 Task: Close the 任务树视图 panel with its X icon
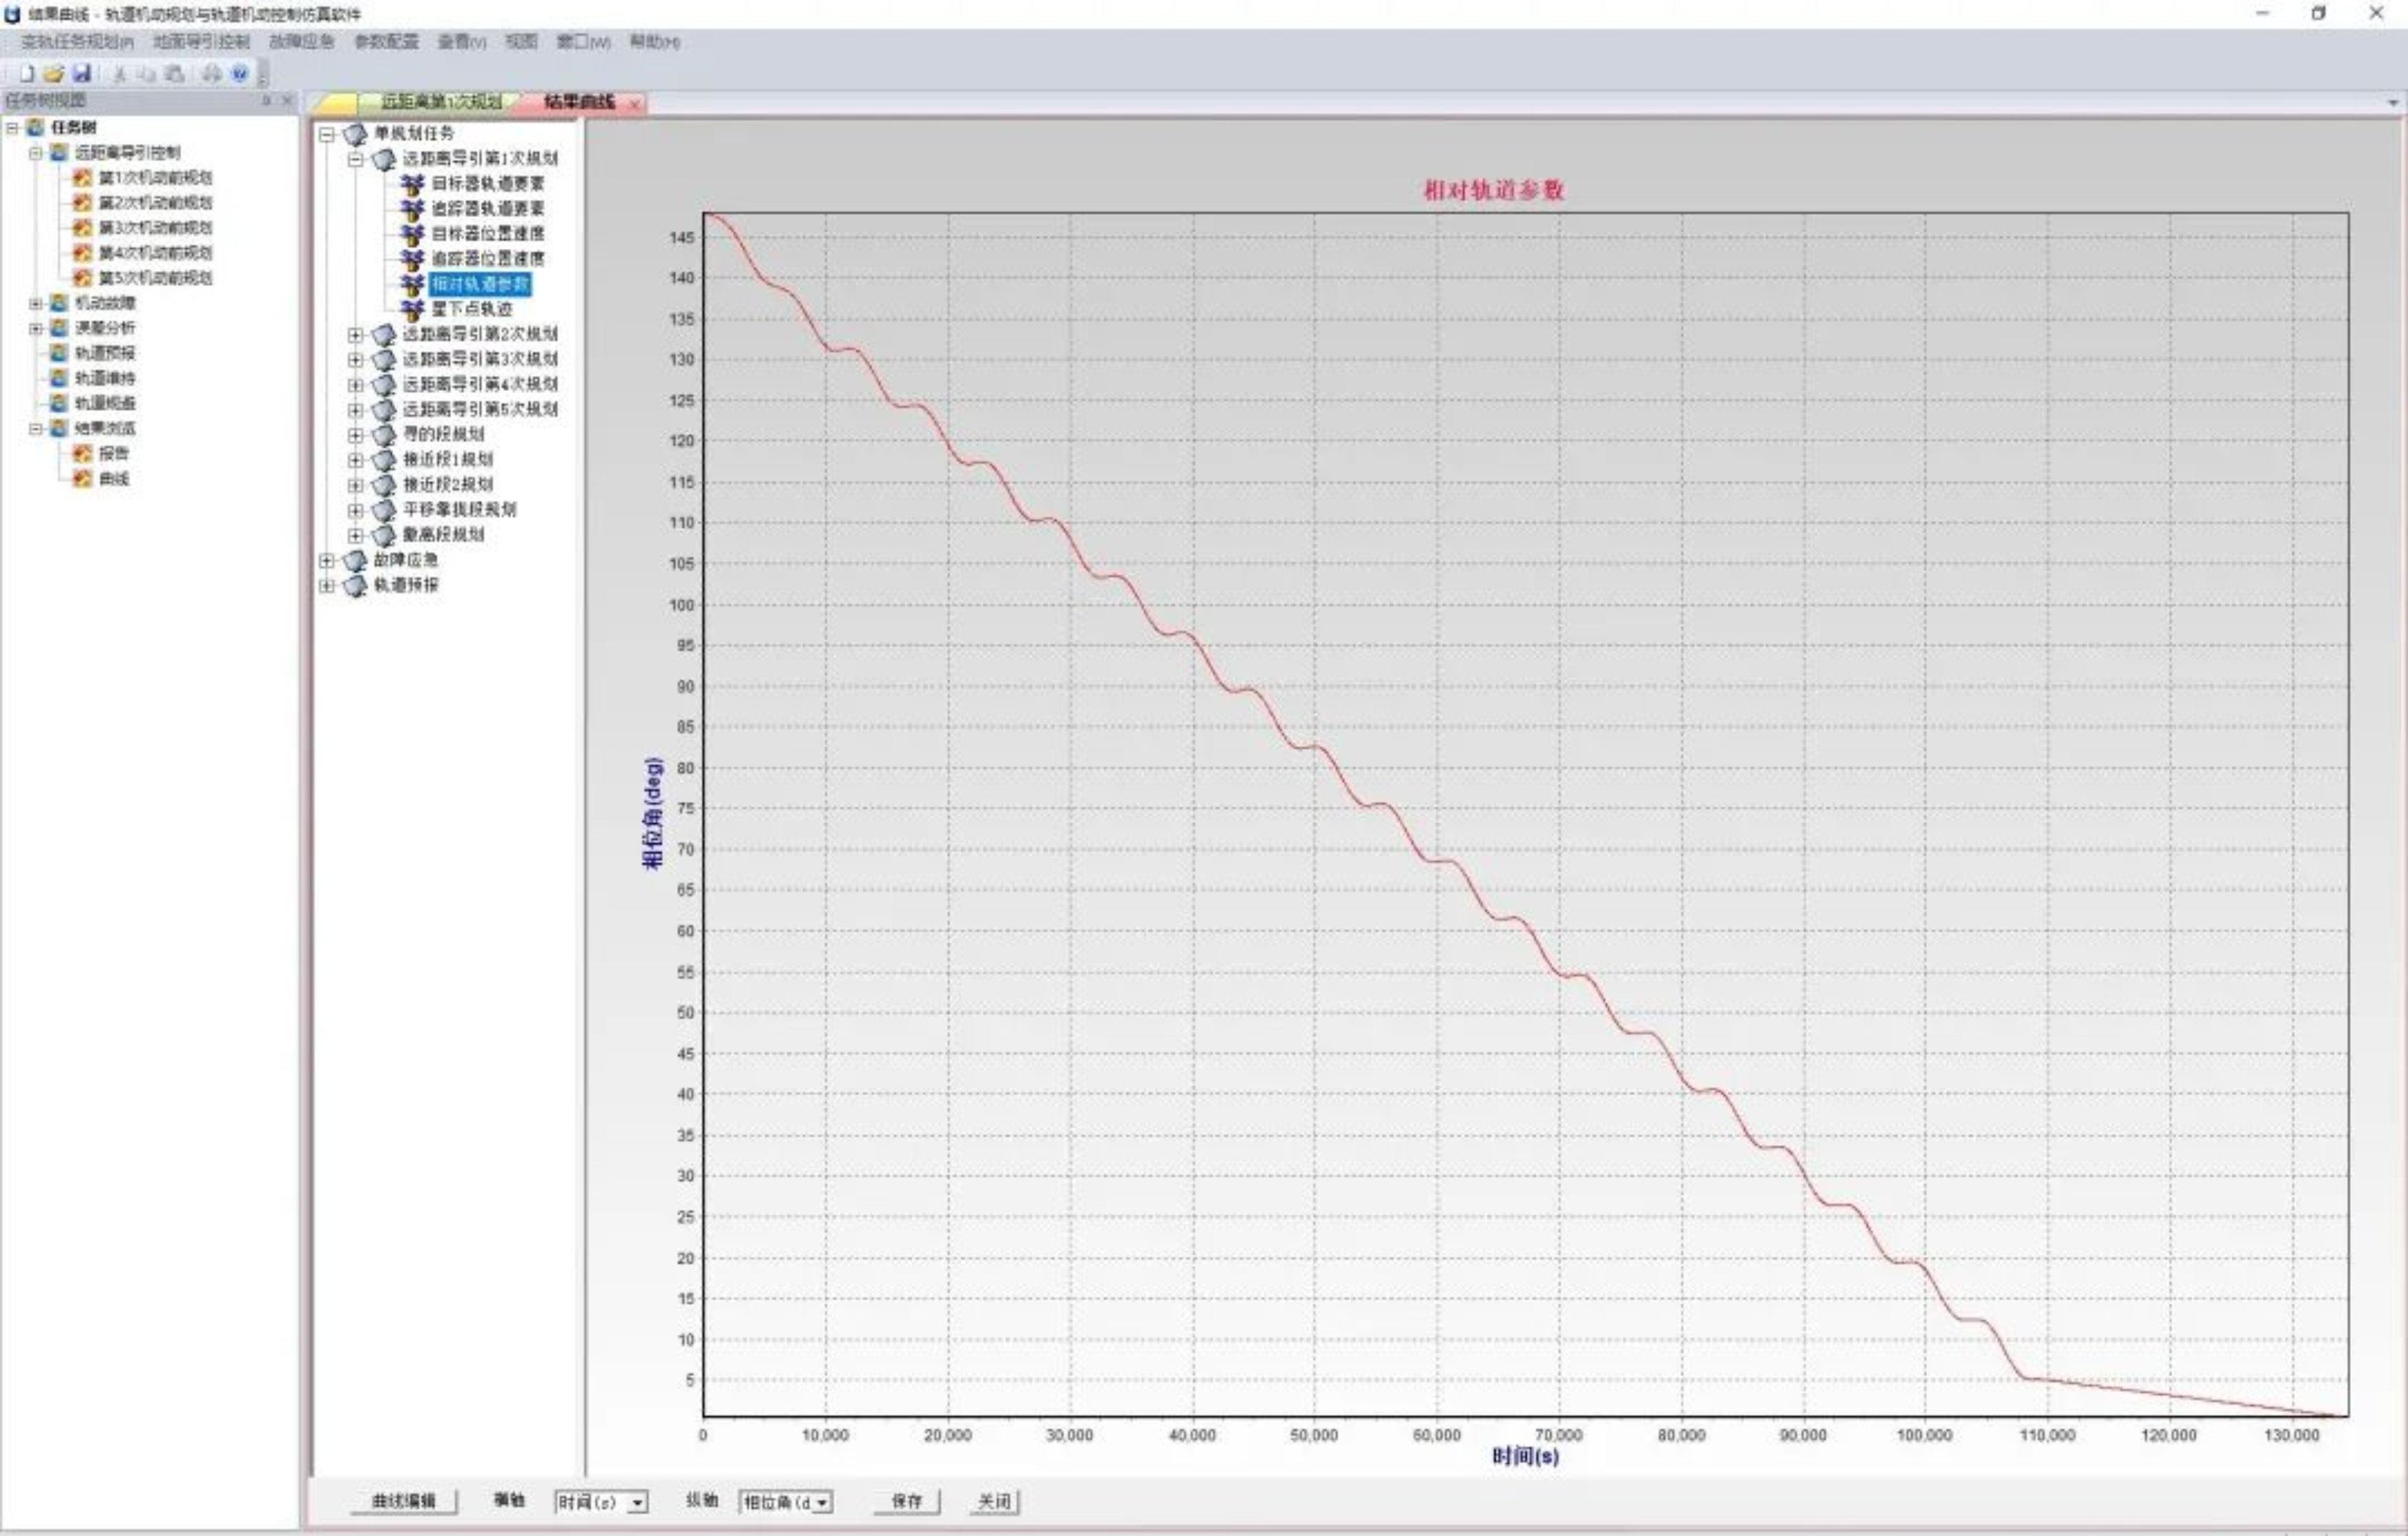[x=287, y=100]
